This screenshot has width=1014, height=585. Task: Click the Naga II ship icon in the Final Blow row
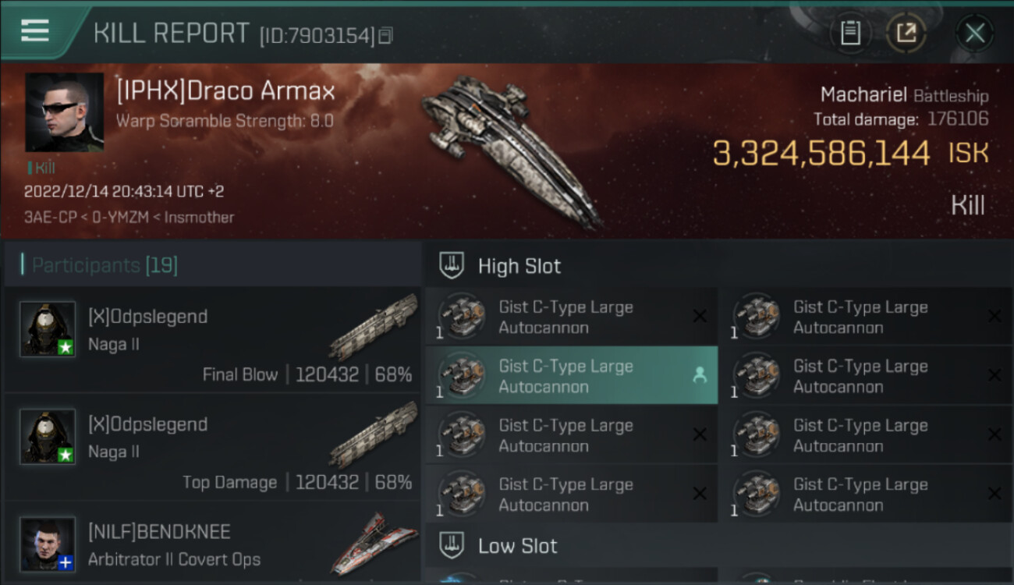click(373, 326)
